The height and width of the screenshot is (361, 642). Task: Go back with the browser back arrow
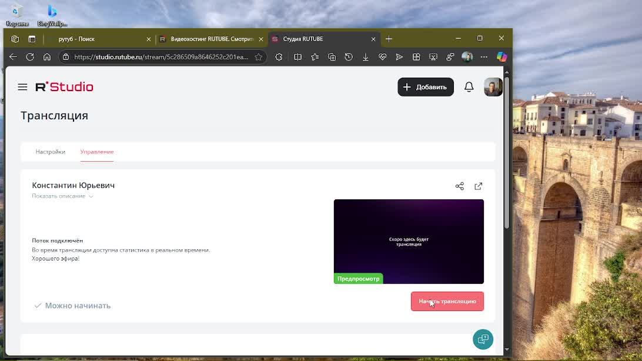(13, 57)
